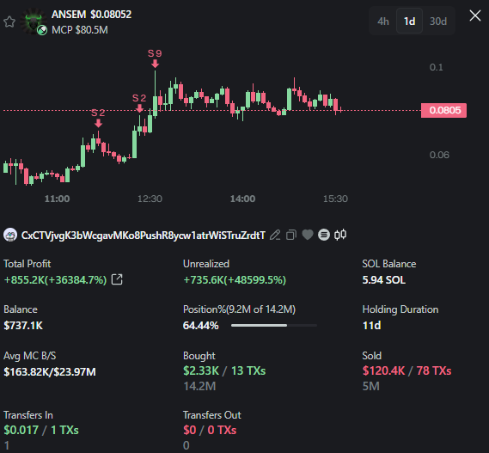The width and height of the screenshot is (489, 453).
Task: Click the 14:00 time axis label
Action: click(x=242, y=199)
